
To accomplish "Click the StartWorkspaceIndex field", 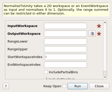I will coord(65,57).
